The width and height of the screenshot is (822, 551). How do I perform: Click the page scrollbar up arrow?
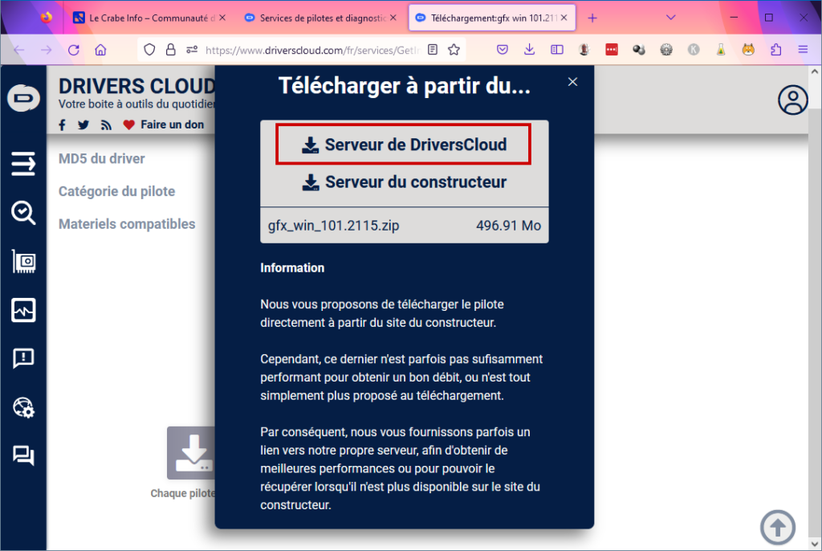(x=814, y=71)
